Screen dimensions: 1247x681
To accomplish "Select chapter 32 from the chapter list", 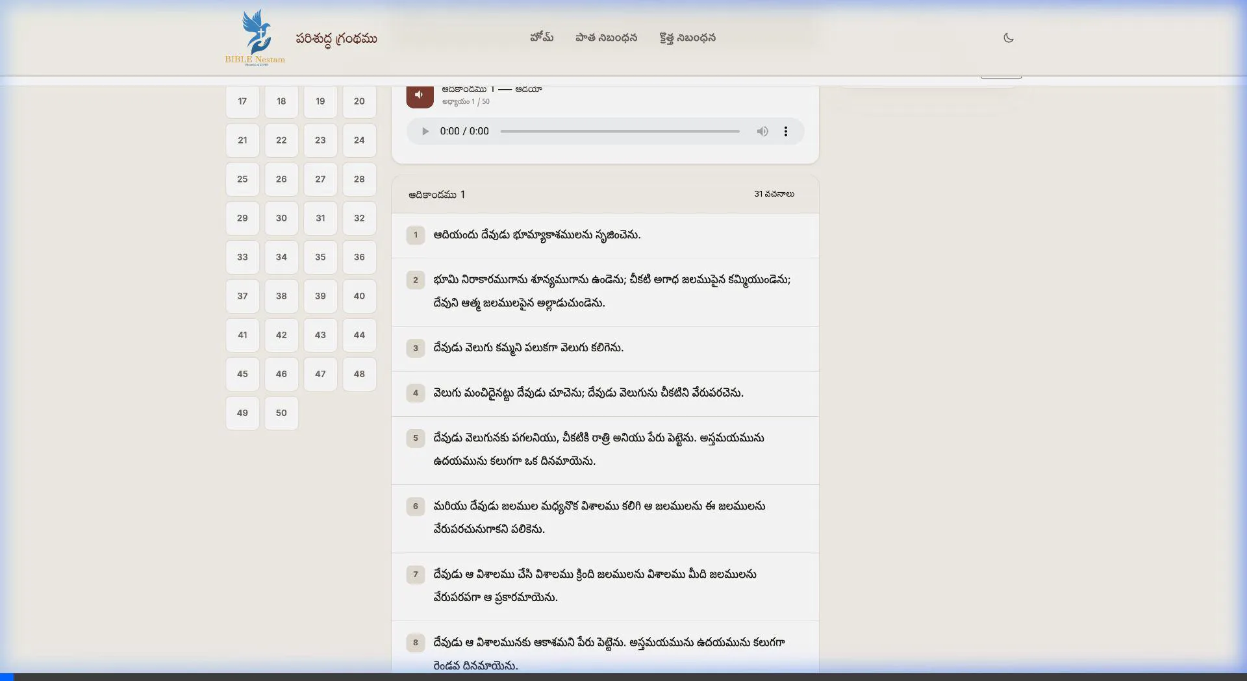I will pos(359,218).
